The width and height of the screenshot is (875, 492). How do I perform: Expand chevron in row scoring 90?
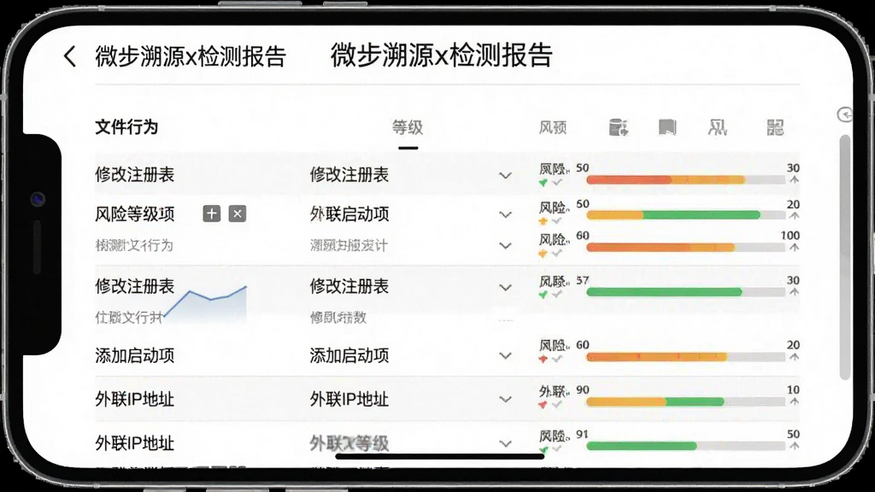point(505,400)
